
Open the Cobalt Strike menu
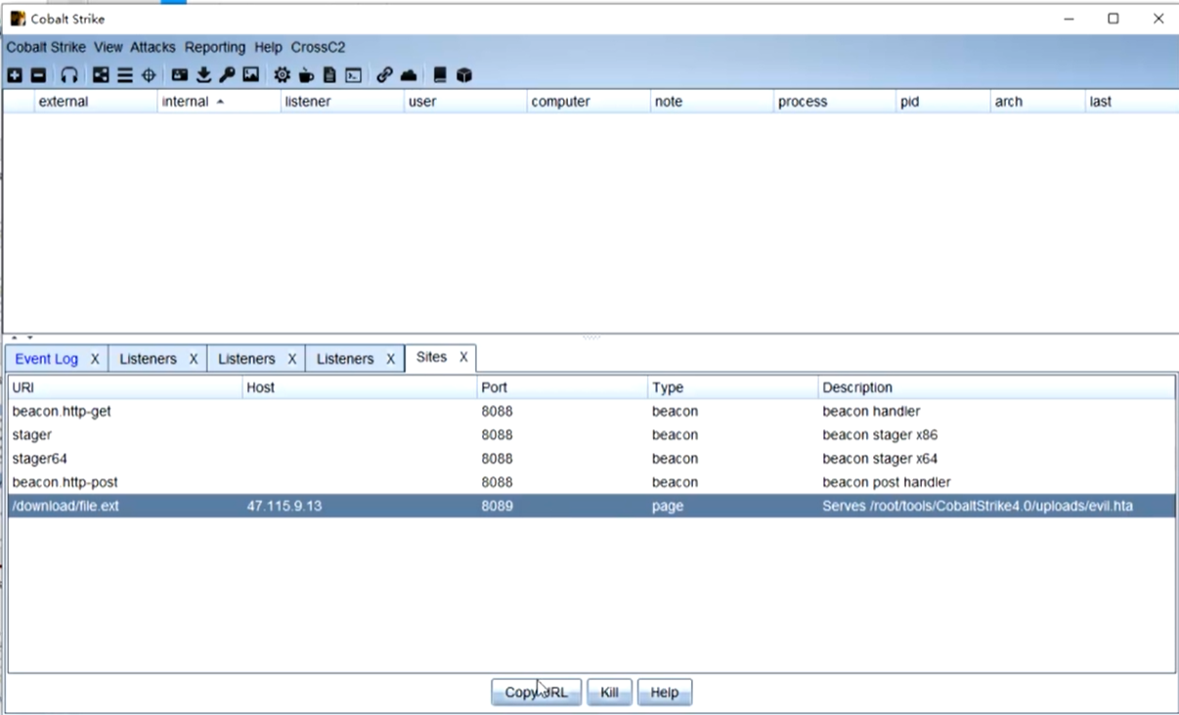(x=46, y=47)
